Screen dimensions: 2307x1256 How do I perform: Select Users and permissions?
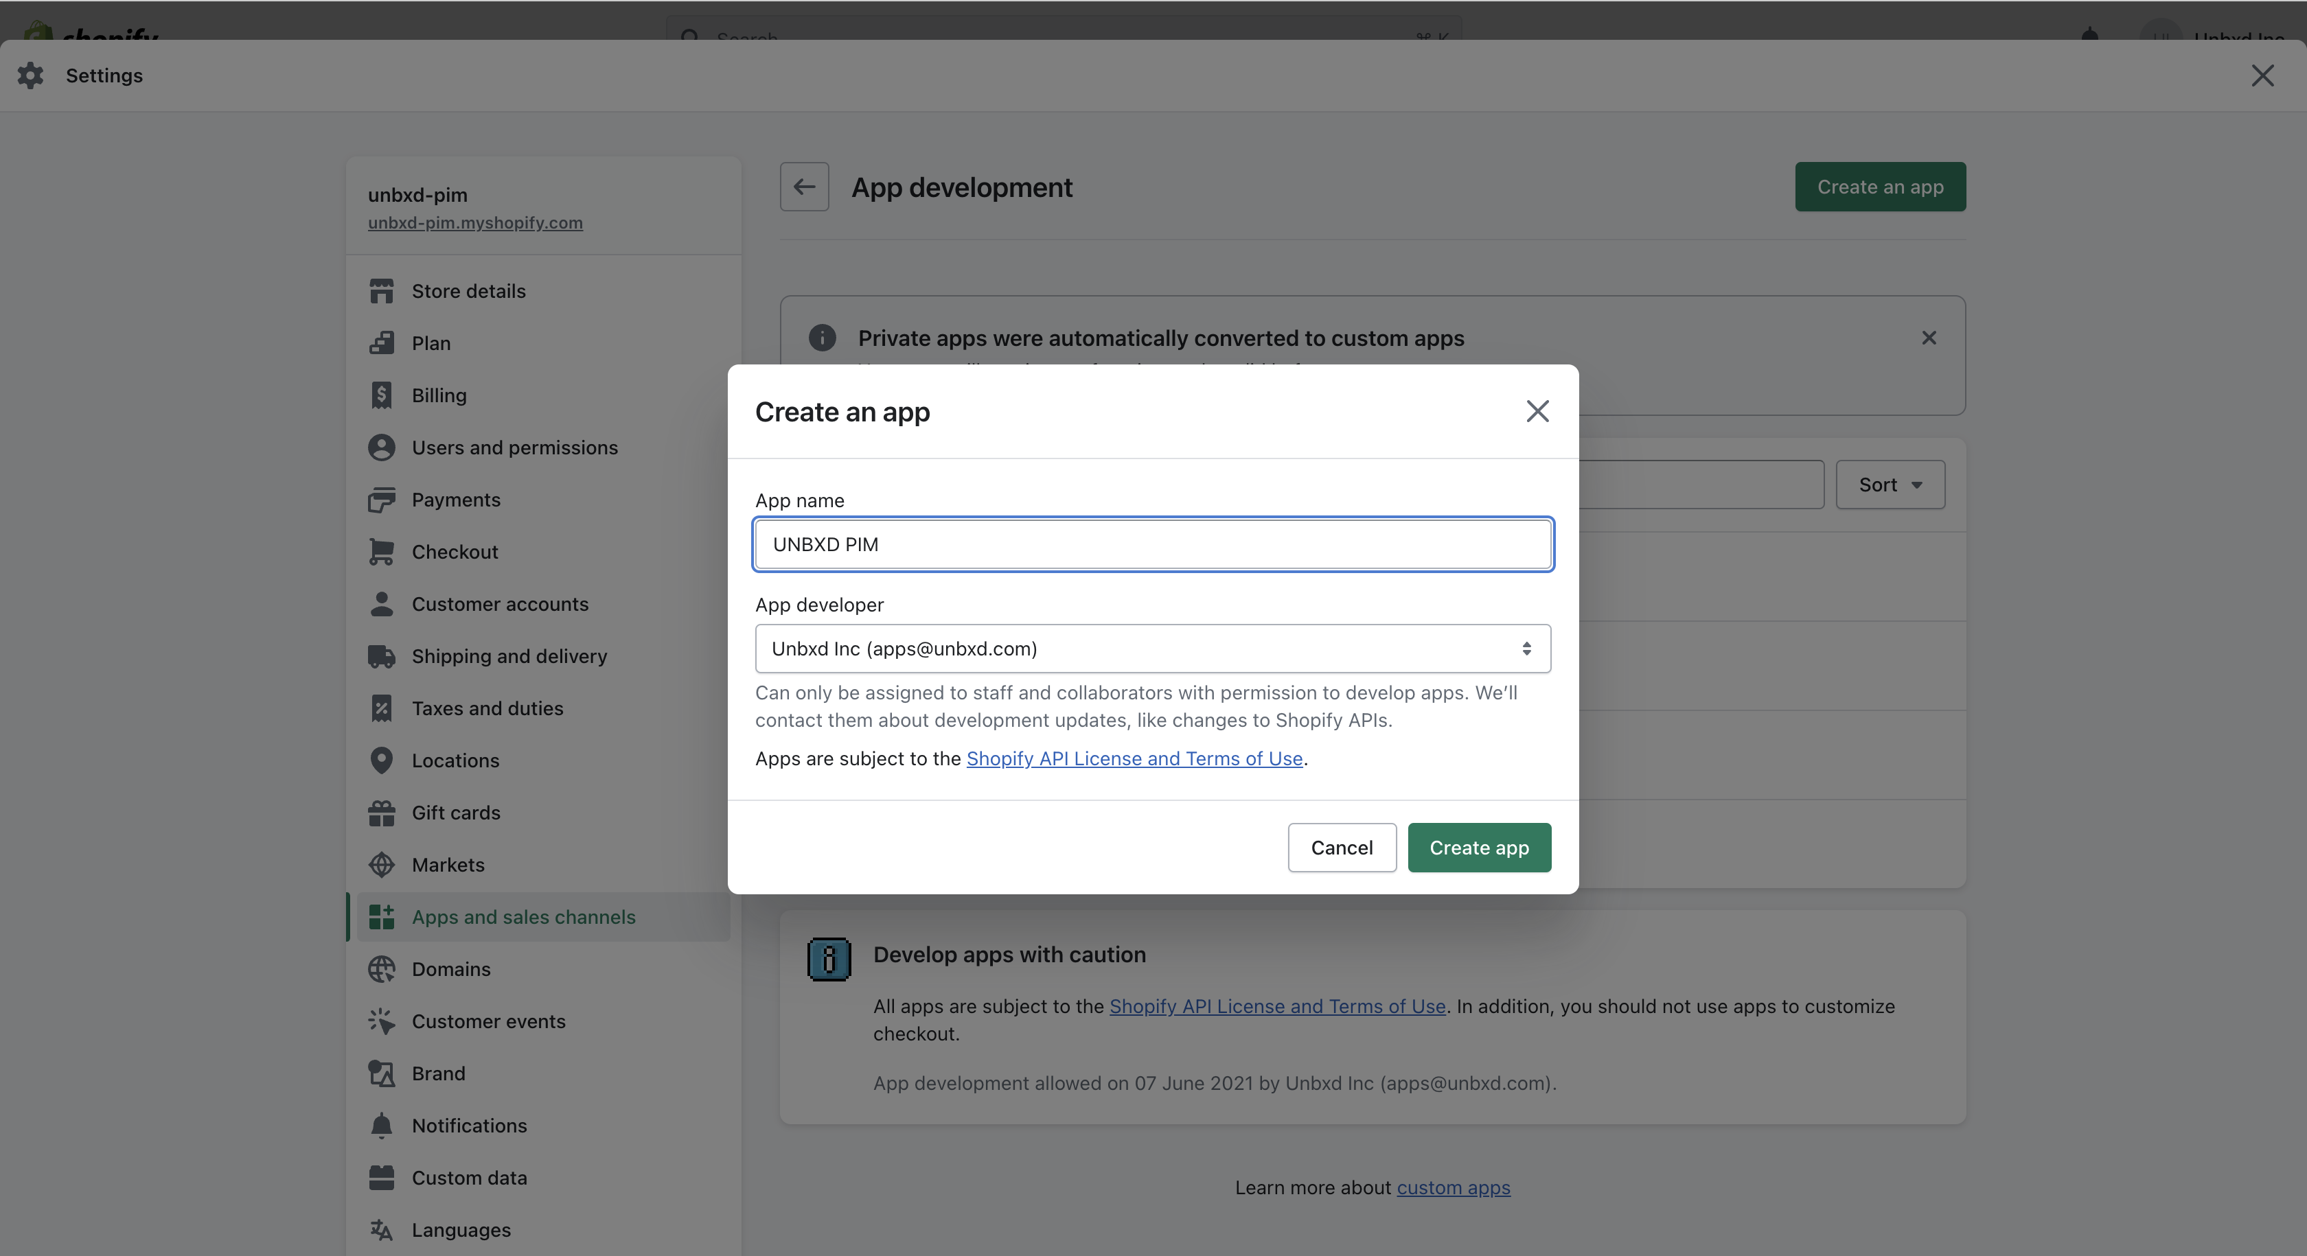542,447
